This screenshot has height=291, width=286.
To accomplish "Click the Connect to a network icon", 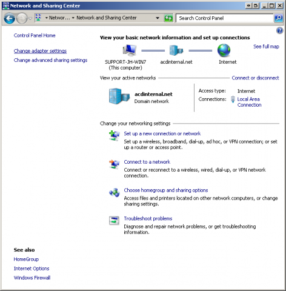I will tap(114, 164).
